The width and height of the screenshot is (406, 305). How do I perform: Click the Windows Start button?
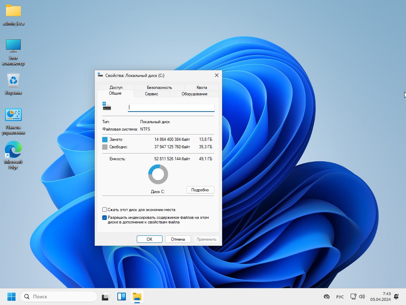pyautogui.click(x=11, y=297)
